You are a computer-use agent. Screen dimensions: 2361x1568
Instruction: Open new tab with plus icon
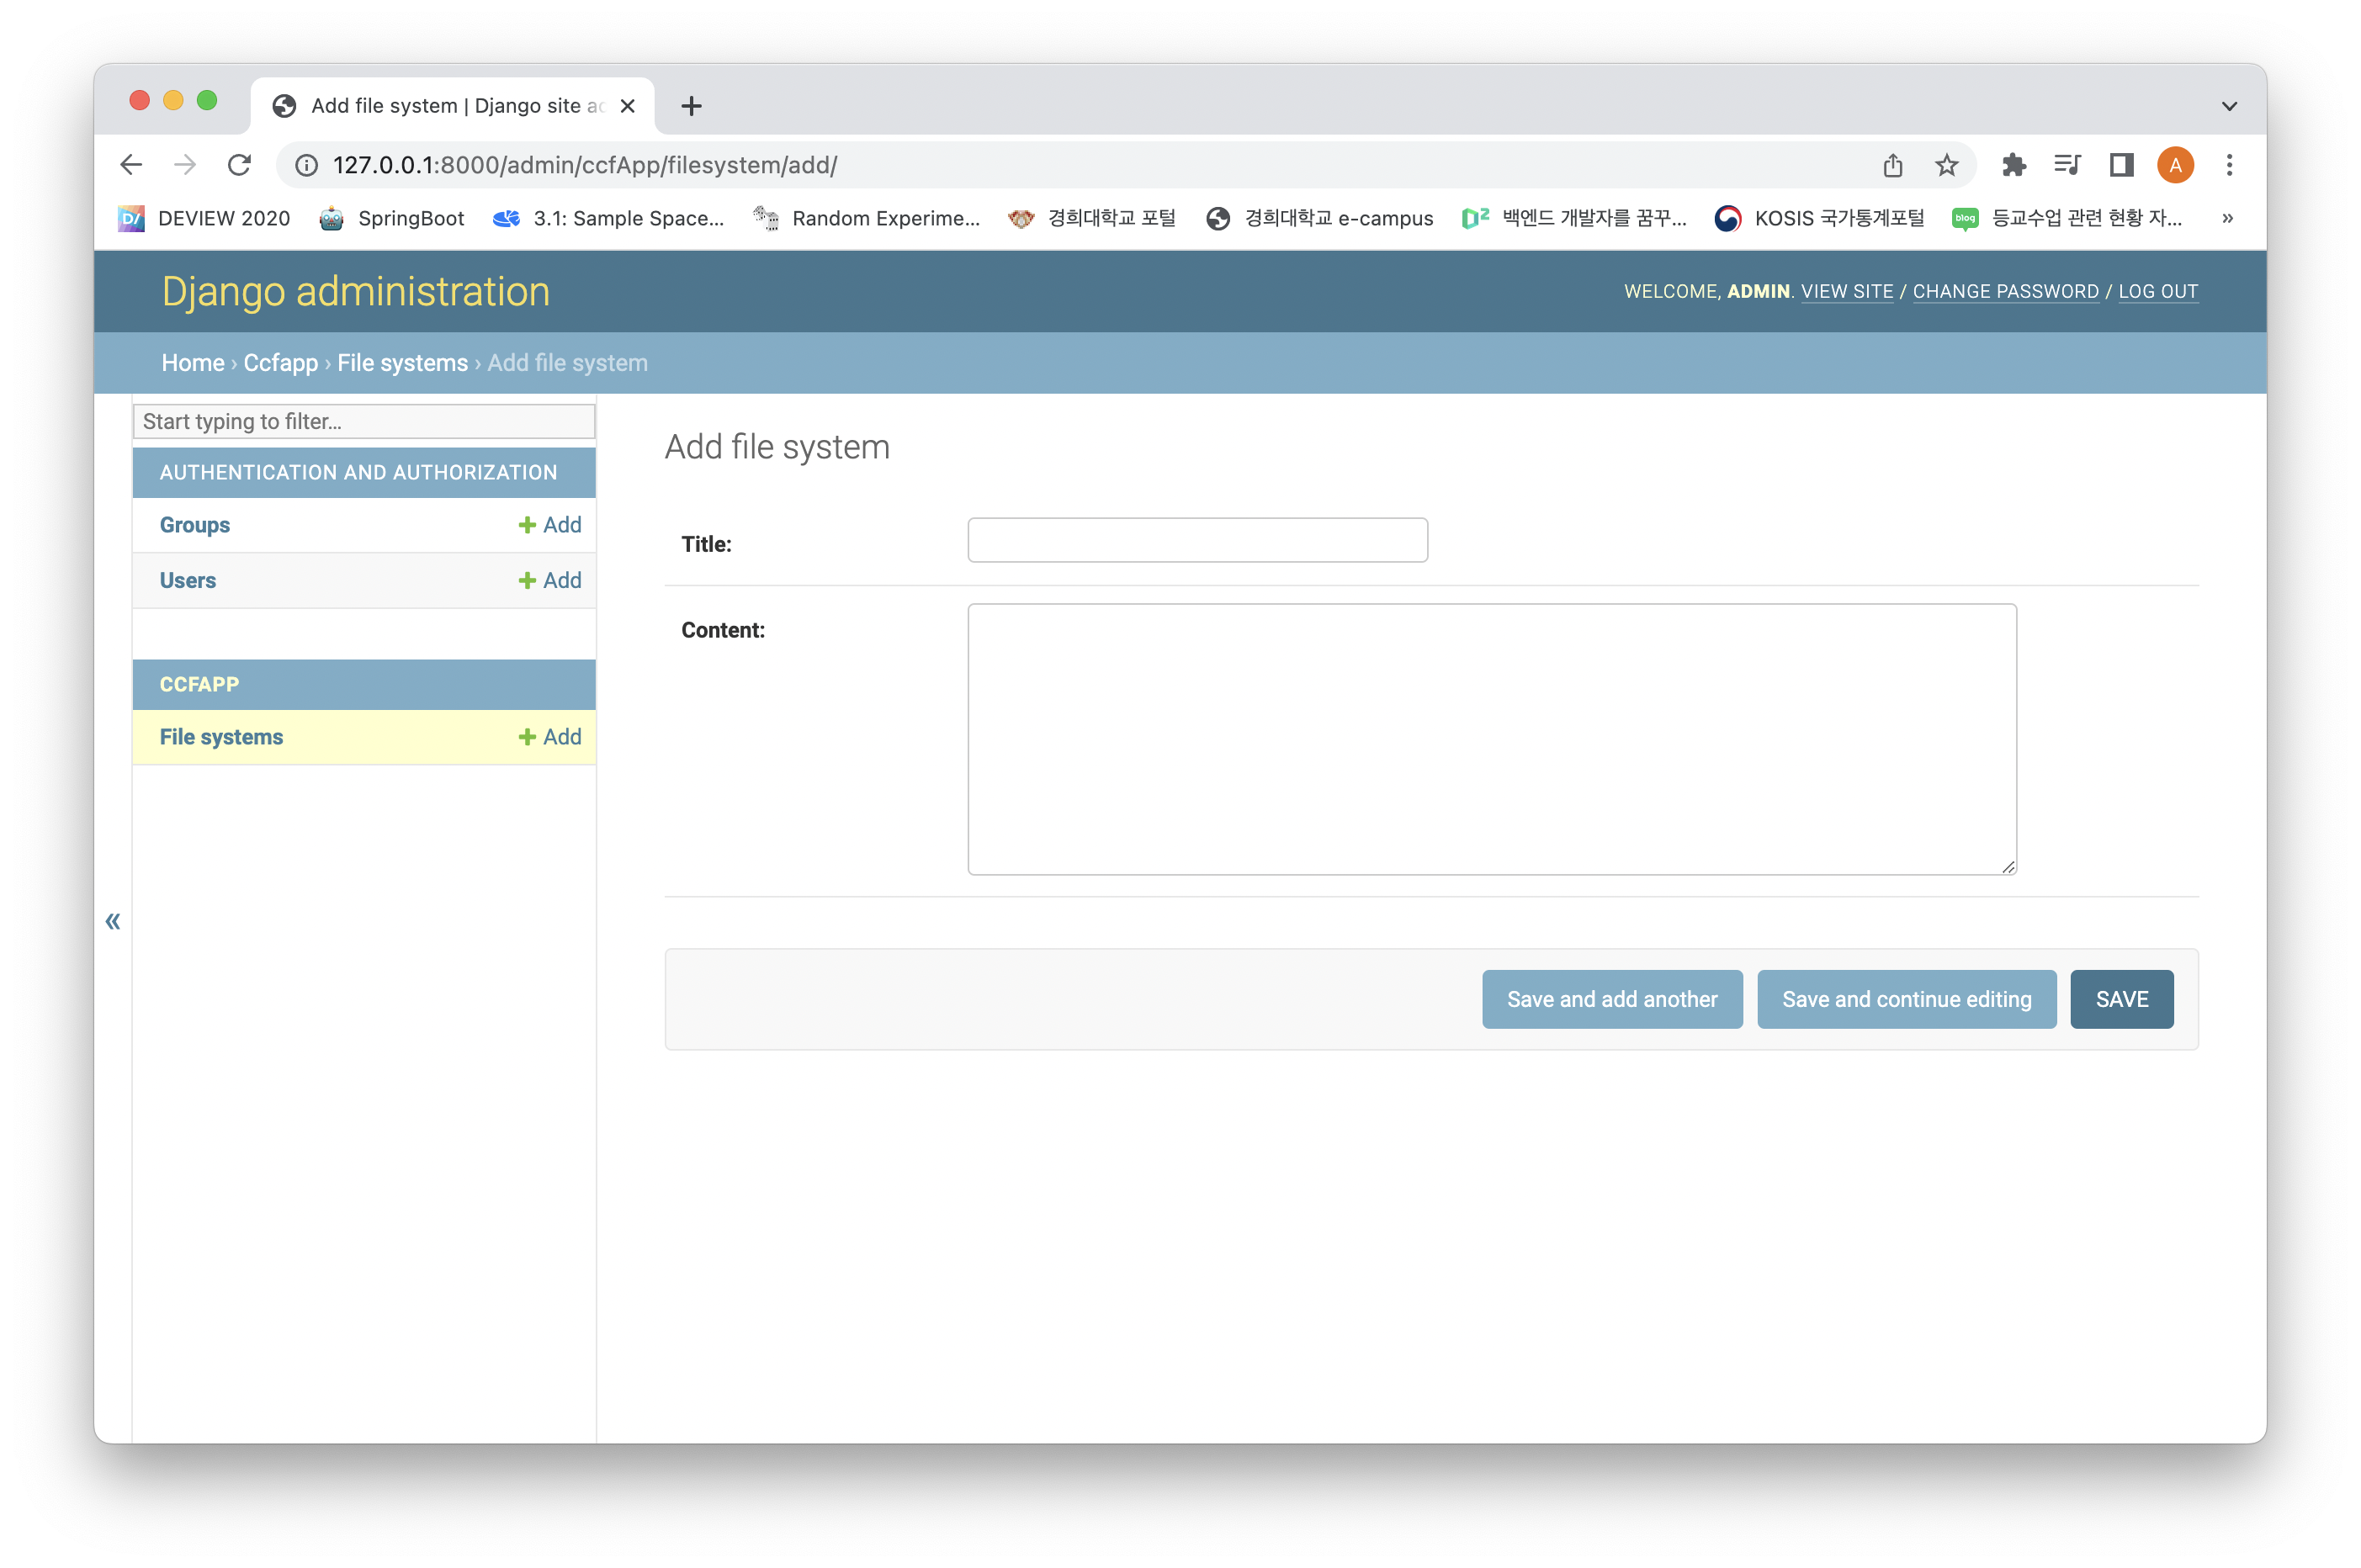click(691, 106)
